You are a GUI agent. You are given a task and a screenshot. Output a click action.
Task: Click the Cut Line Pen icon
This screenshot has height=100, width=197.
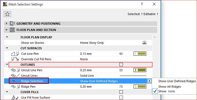coord(15,54)
